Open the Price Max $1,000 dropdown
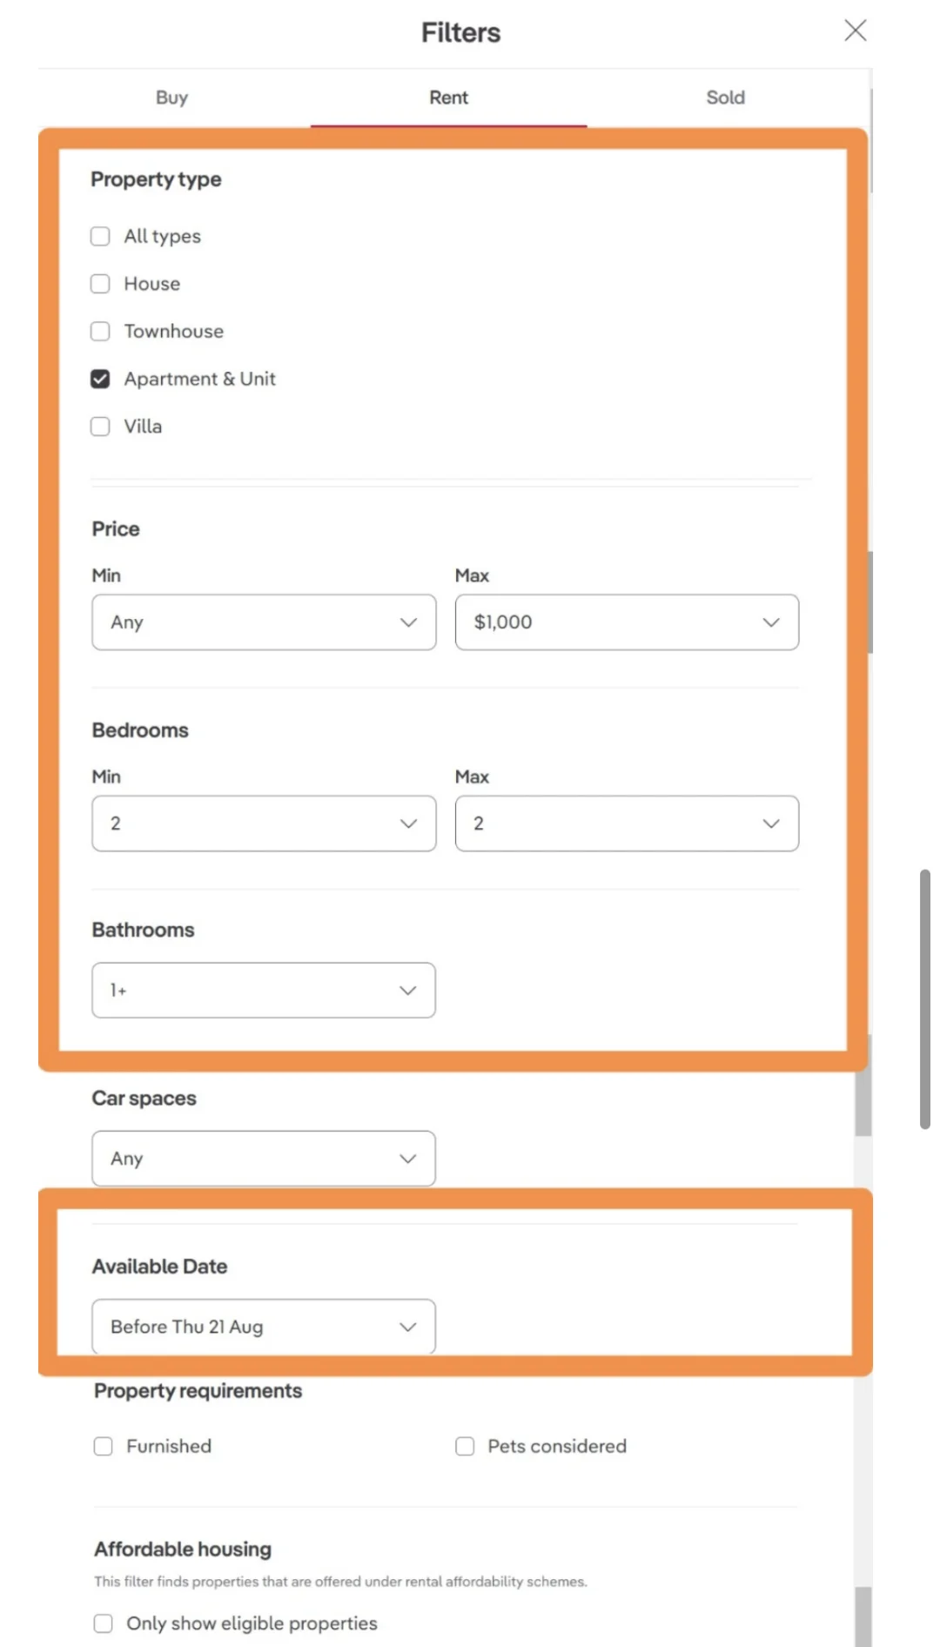Image resolution: width=940 pixels, height=1647 pixels. tap(627, 622)
